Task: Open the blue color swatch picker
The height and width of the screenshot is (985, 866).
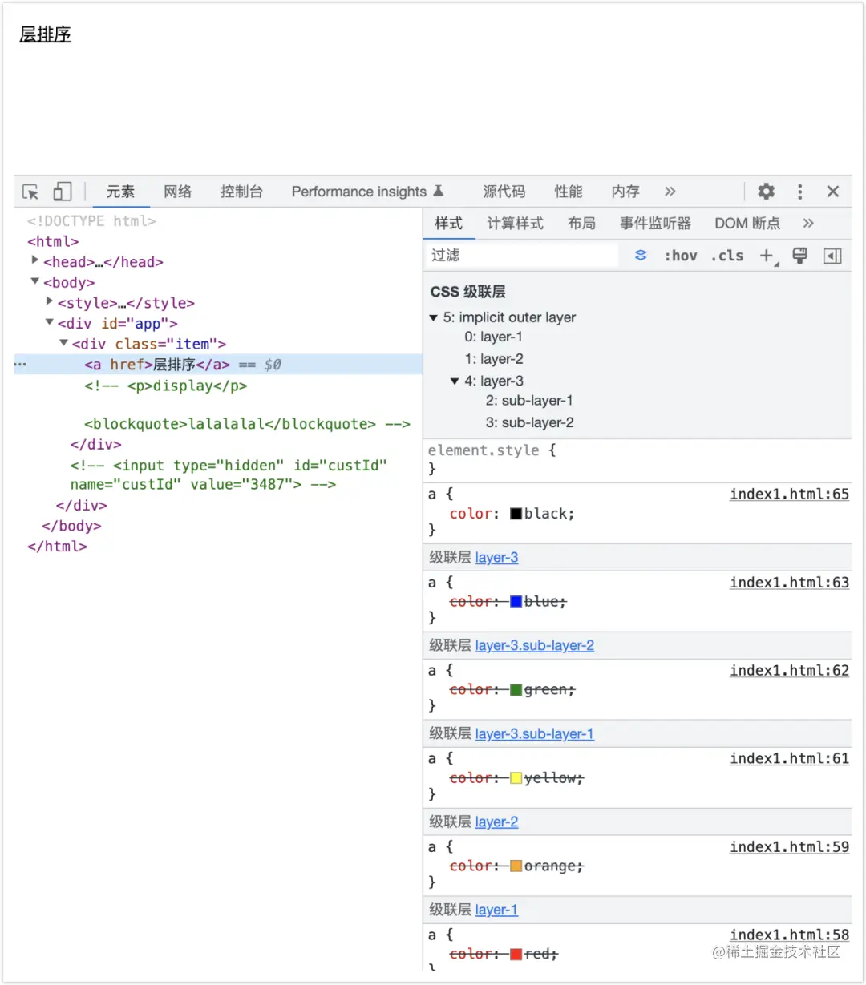Action: (x=516, y=602)
